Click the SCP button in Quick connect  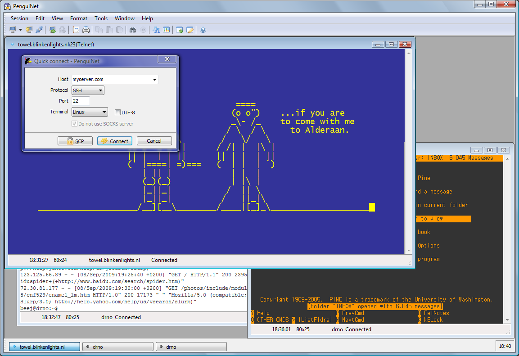point(75,141)
